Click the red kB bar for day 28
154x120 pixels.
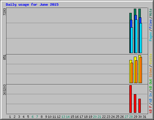[x=131, y=99]
